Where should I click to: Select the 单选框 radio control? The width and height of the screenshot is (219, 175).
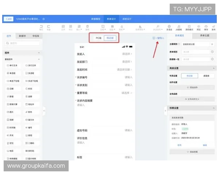pyautogui.click(x=13, y=73)
